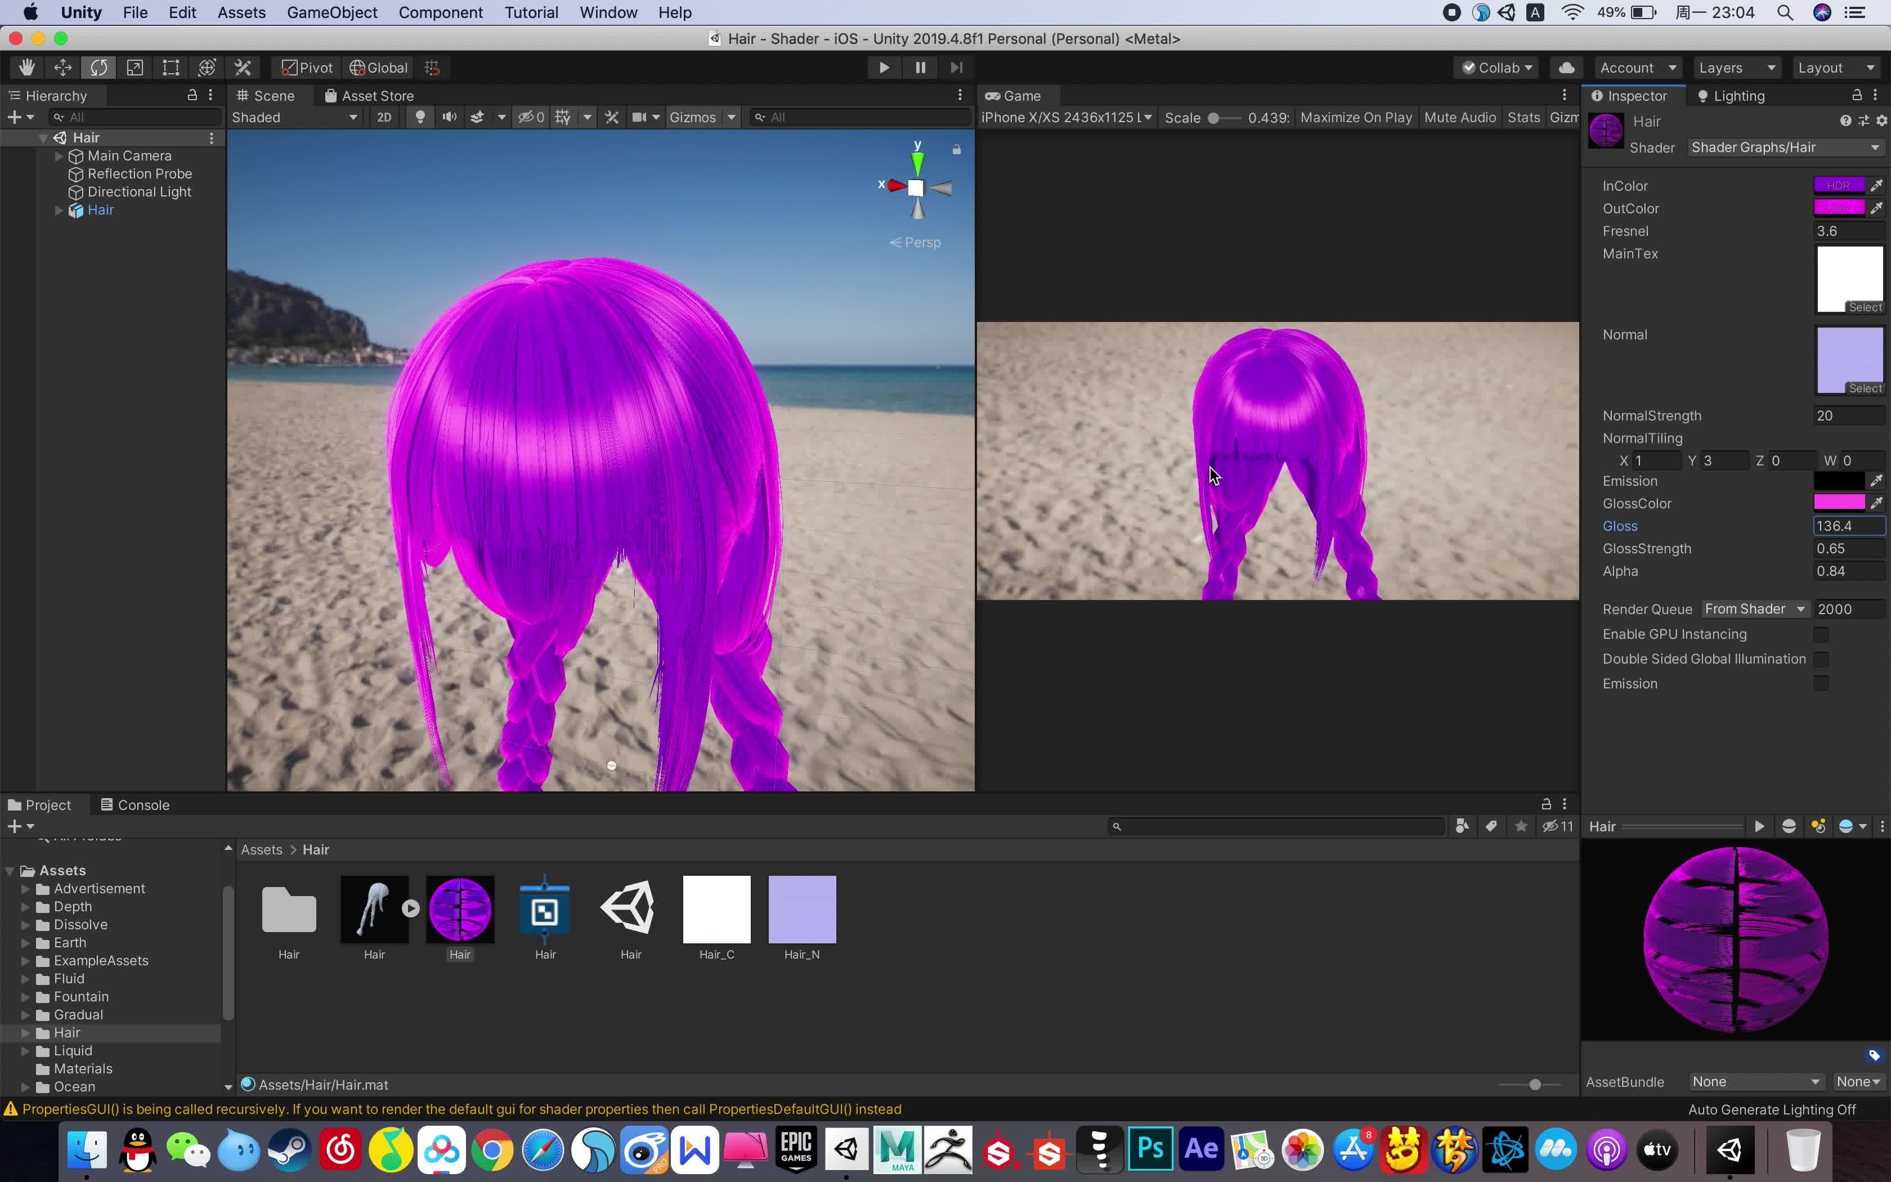Open Hair Shader Graph asset
The image size is (1891, 1182).
point(545,918)
